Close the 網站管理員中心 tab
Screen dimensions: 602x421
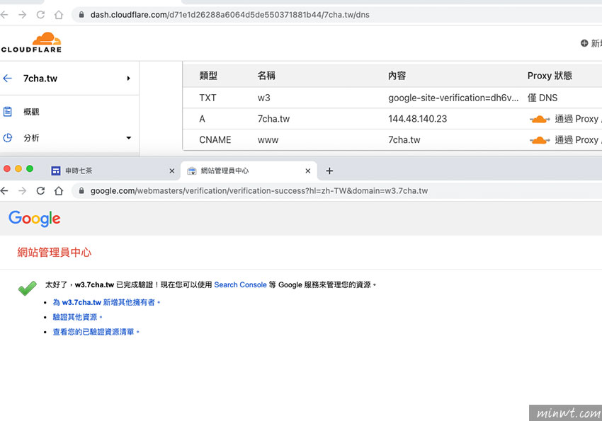tap(308, 171)
